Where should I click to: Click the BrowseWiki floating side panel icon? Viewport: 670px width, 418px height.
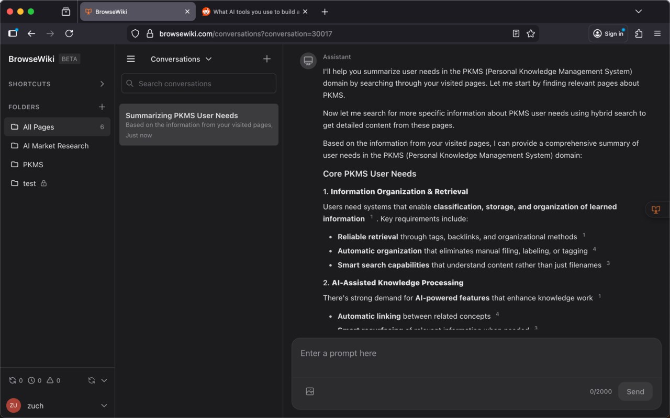click(x=656, y=210)
